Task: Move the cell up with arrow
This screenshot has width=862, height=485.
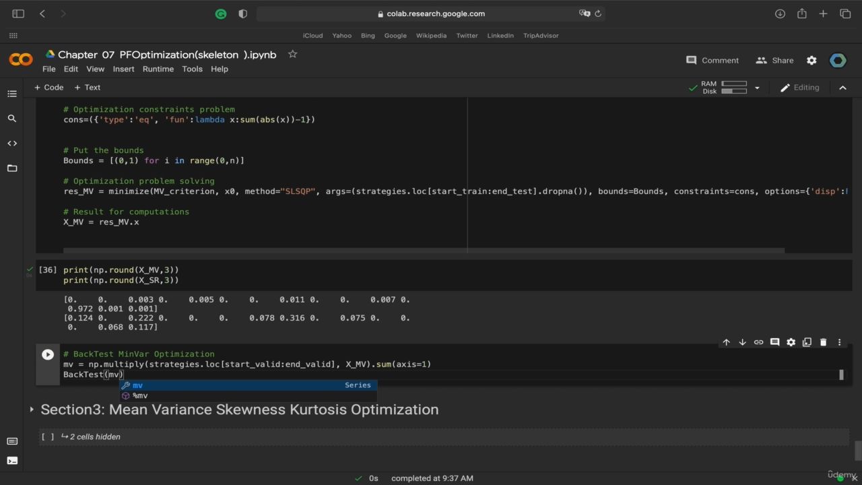Action: [x=726, y=342]
